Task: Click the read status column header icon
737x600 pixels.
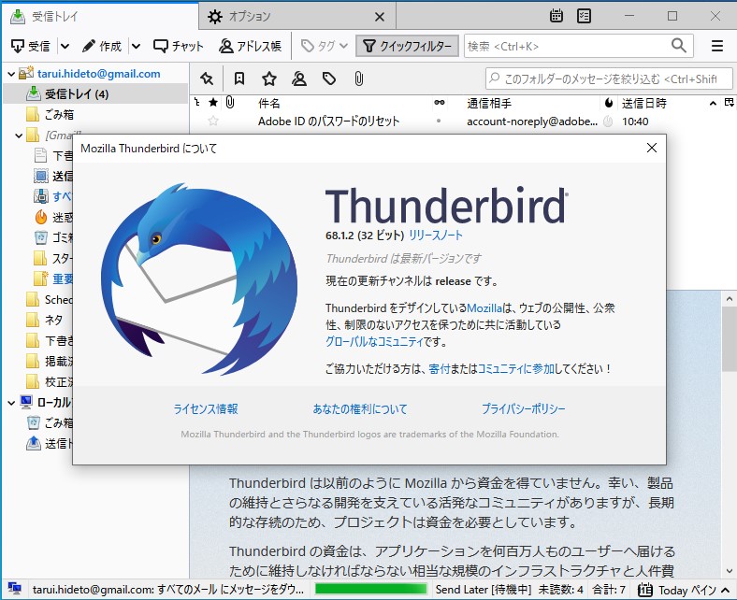Action: click(x=440, y=103)
